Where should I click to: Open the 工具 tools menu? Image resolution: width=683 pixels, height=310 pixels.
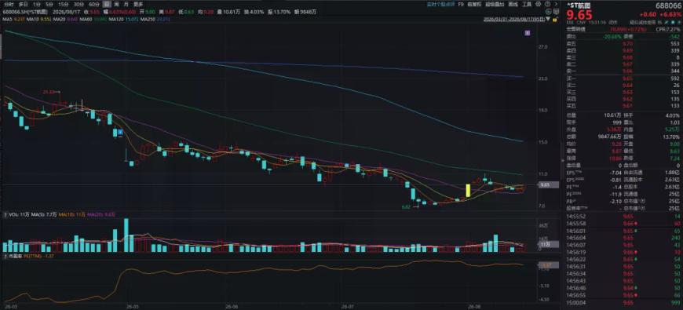tap(527, 4)
